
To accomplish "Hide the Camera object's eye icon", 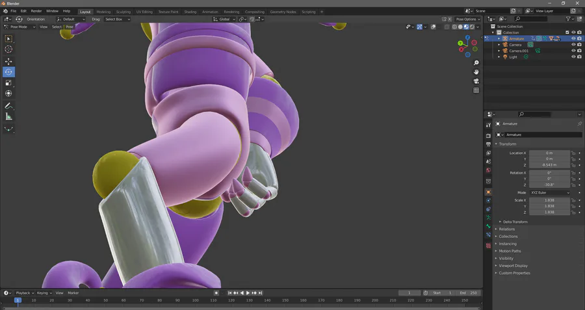I will click(573, 45).
